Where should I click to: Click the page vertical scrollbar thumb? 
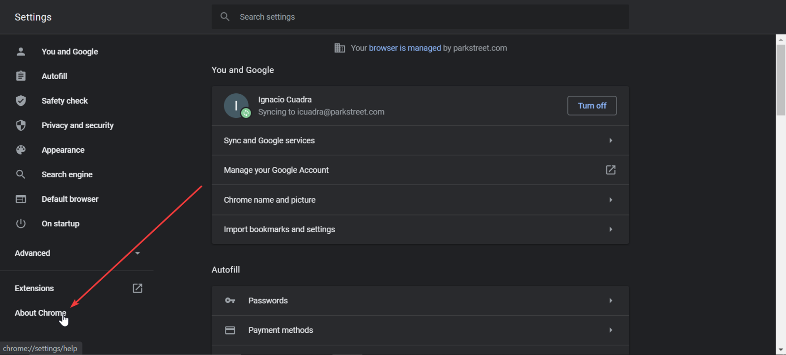[x=781, y=80]
